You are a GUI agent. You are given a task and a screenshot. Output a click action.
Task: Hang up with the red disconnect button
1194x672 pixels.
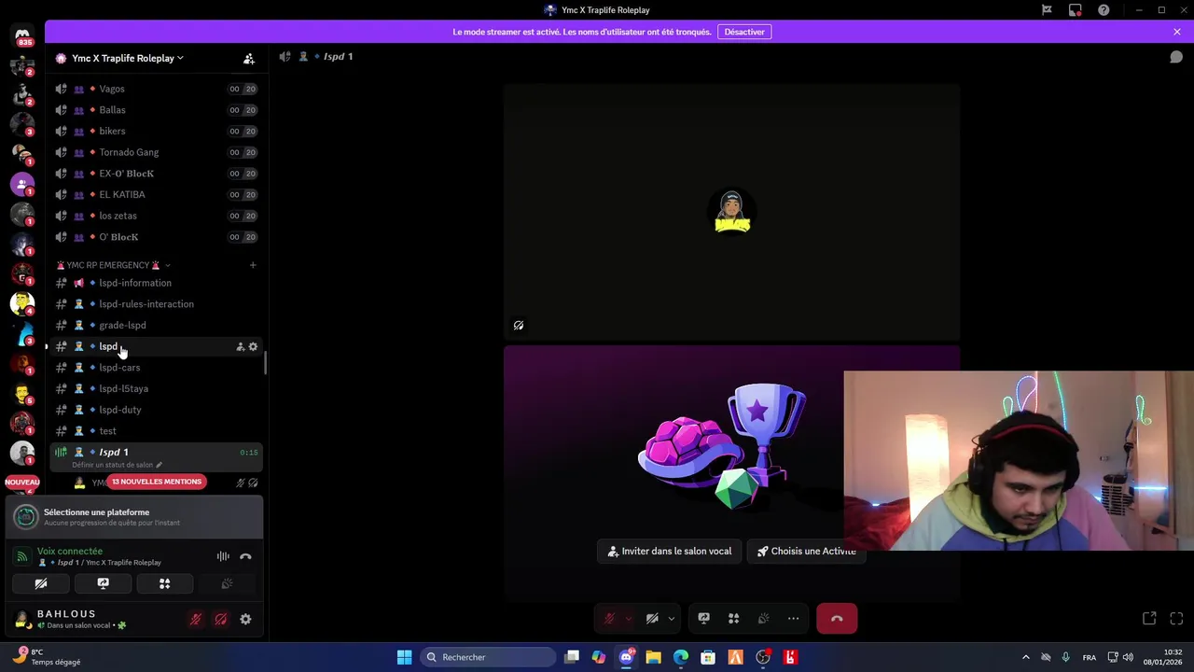pyautogui.click(x=837, y=619)
